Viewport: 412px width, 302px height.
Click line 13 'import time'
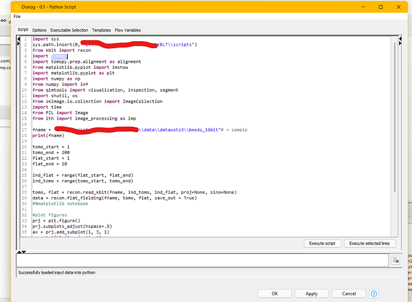(47, 107)
